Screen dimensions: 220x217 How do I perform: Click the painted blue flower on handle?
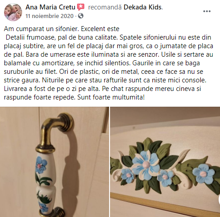(41, 164)
